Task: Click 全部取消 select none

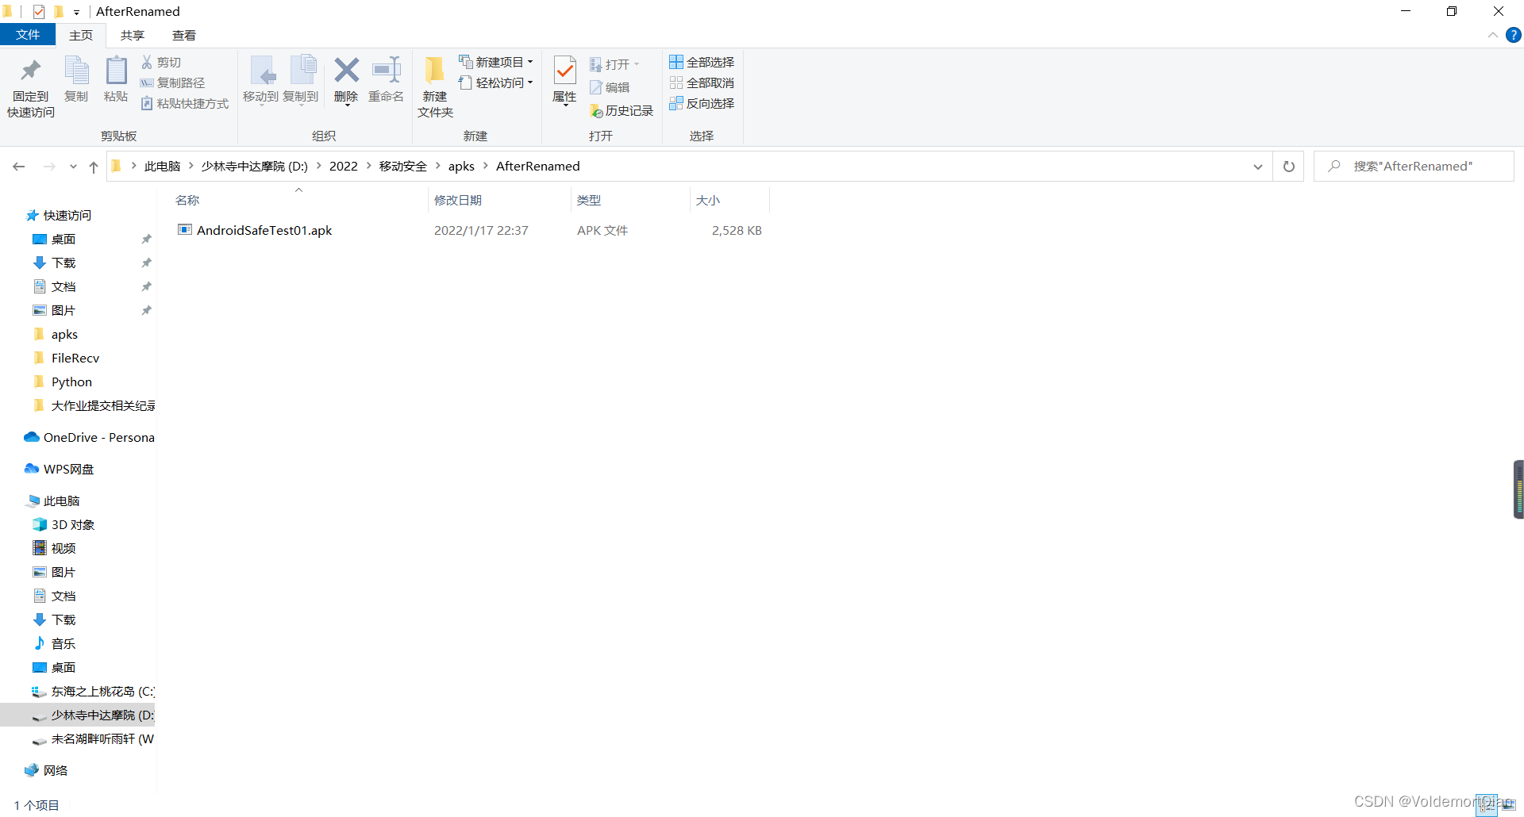Action: [702, 82]
